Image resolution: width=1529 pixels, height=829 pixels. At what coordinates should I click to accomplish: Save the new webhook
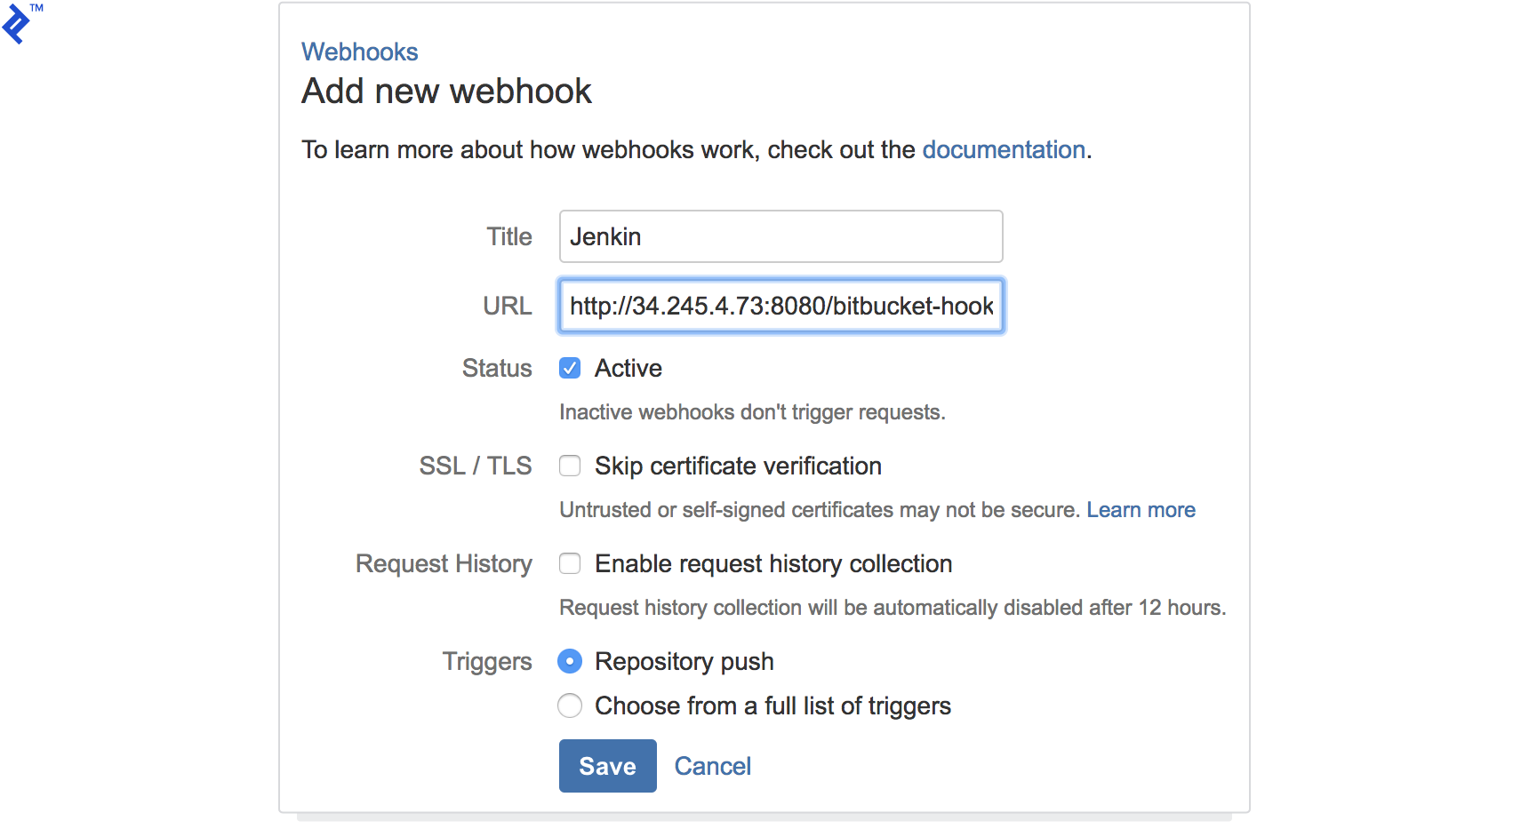click(x=607, y=765)
